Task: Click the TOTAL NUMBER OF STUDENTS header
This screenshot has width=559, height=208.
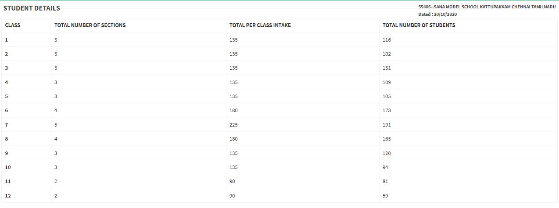Action: pyautogui.click(x=419, y=25)
